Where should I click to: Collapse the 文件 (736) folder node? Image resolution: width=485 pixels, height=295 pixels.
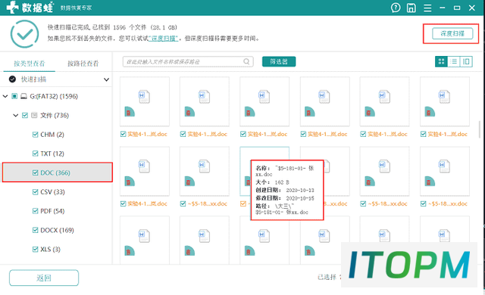pyautogui.click(x=15, y=116)
